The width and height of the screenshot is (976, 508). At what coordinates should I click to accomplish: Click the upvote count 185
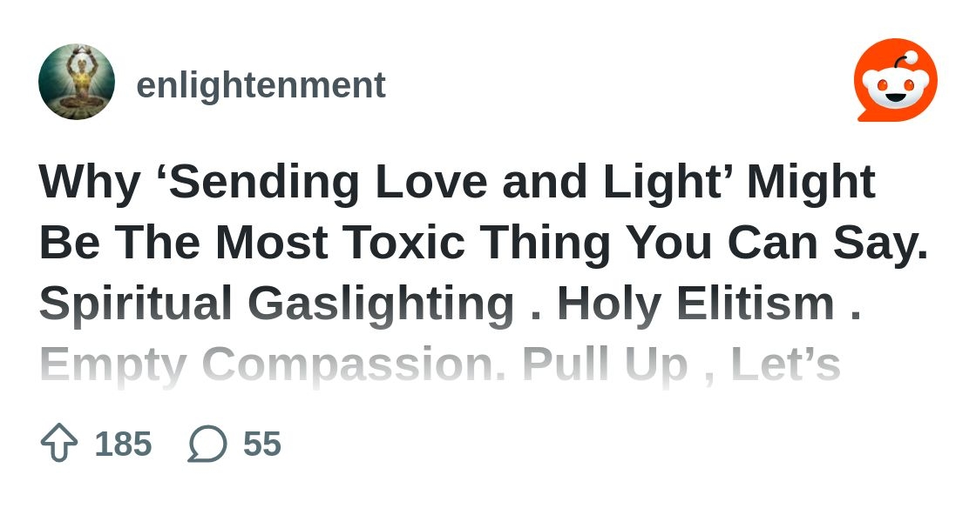123,444
